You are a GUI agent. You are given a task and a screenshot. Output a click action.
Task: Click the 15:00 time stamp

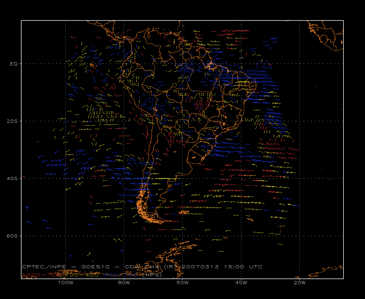click(x=234, y=267)
